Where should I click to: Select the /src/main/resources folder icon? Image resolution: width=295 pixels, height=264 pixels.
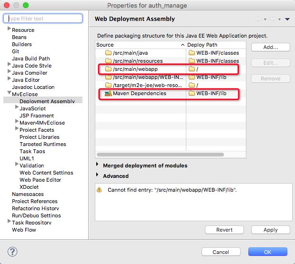pyautogui.click(x=108, y=61)
